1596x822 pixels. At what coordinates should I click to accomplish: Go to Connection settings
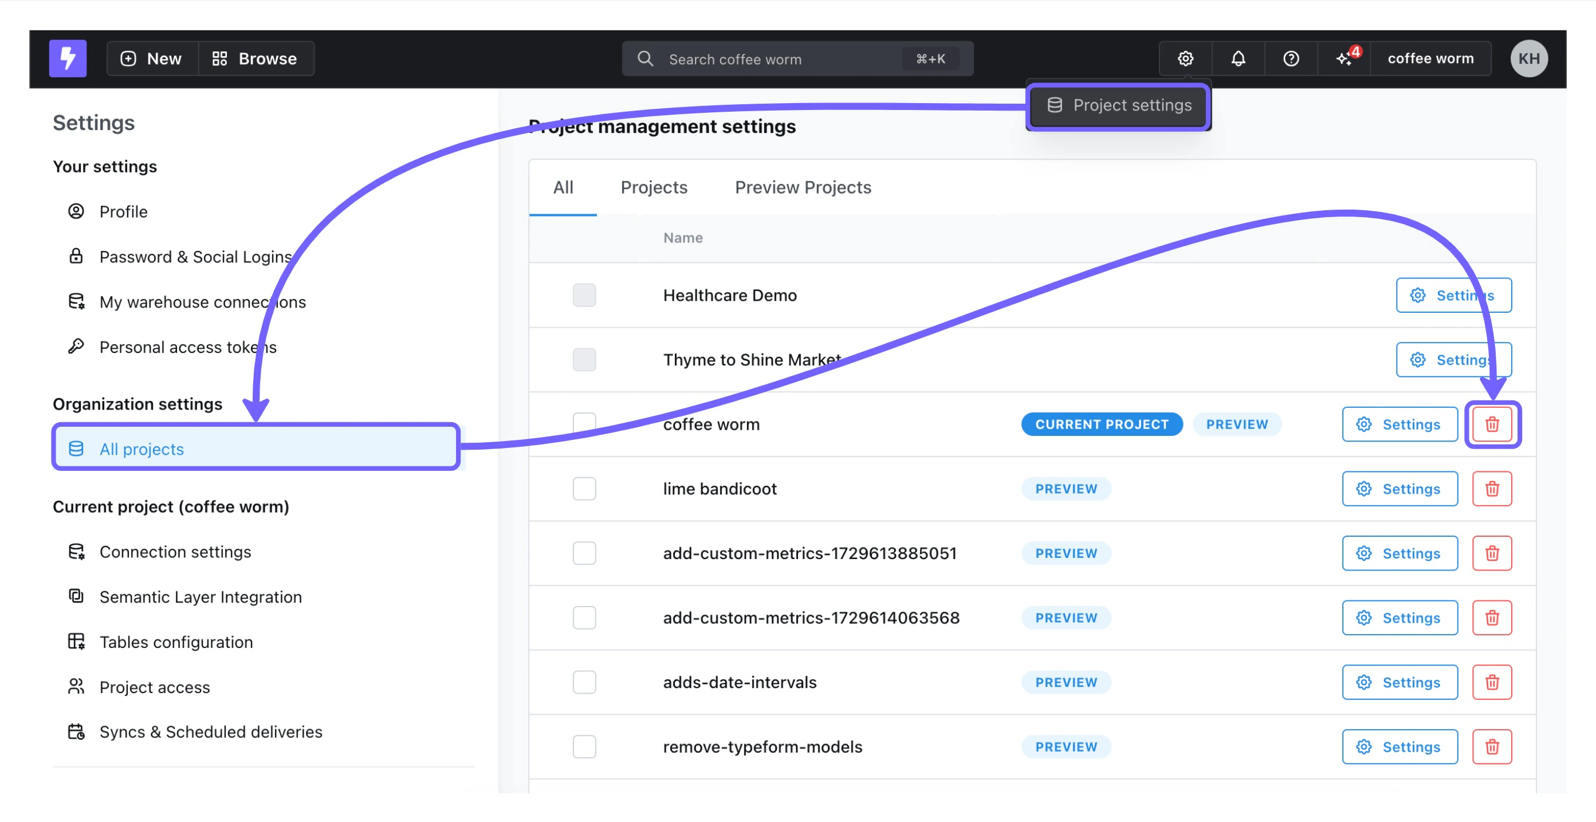point(175,551)
